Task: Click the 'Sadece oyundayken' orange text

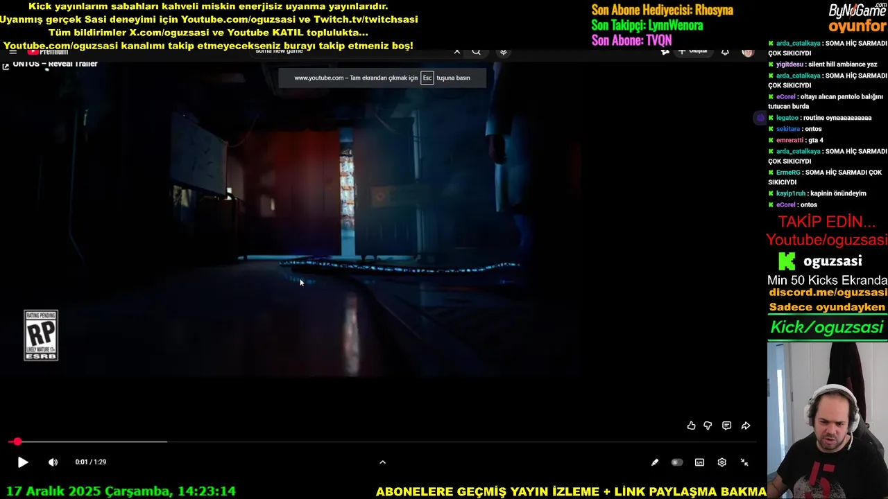Action: coord(827,307)
